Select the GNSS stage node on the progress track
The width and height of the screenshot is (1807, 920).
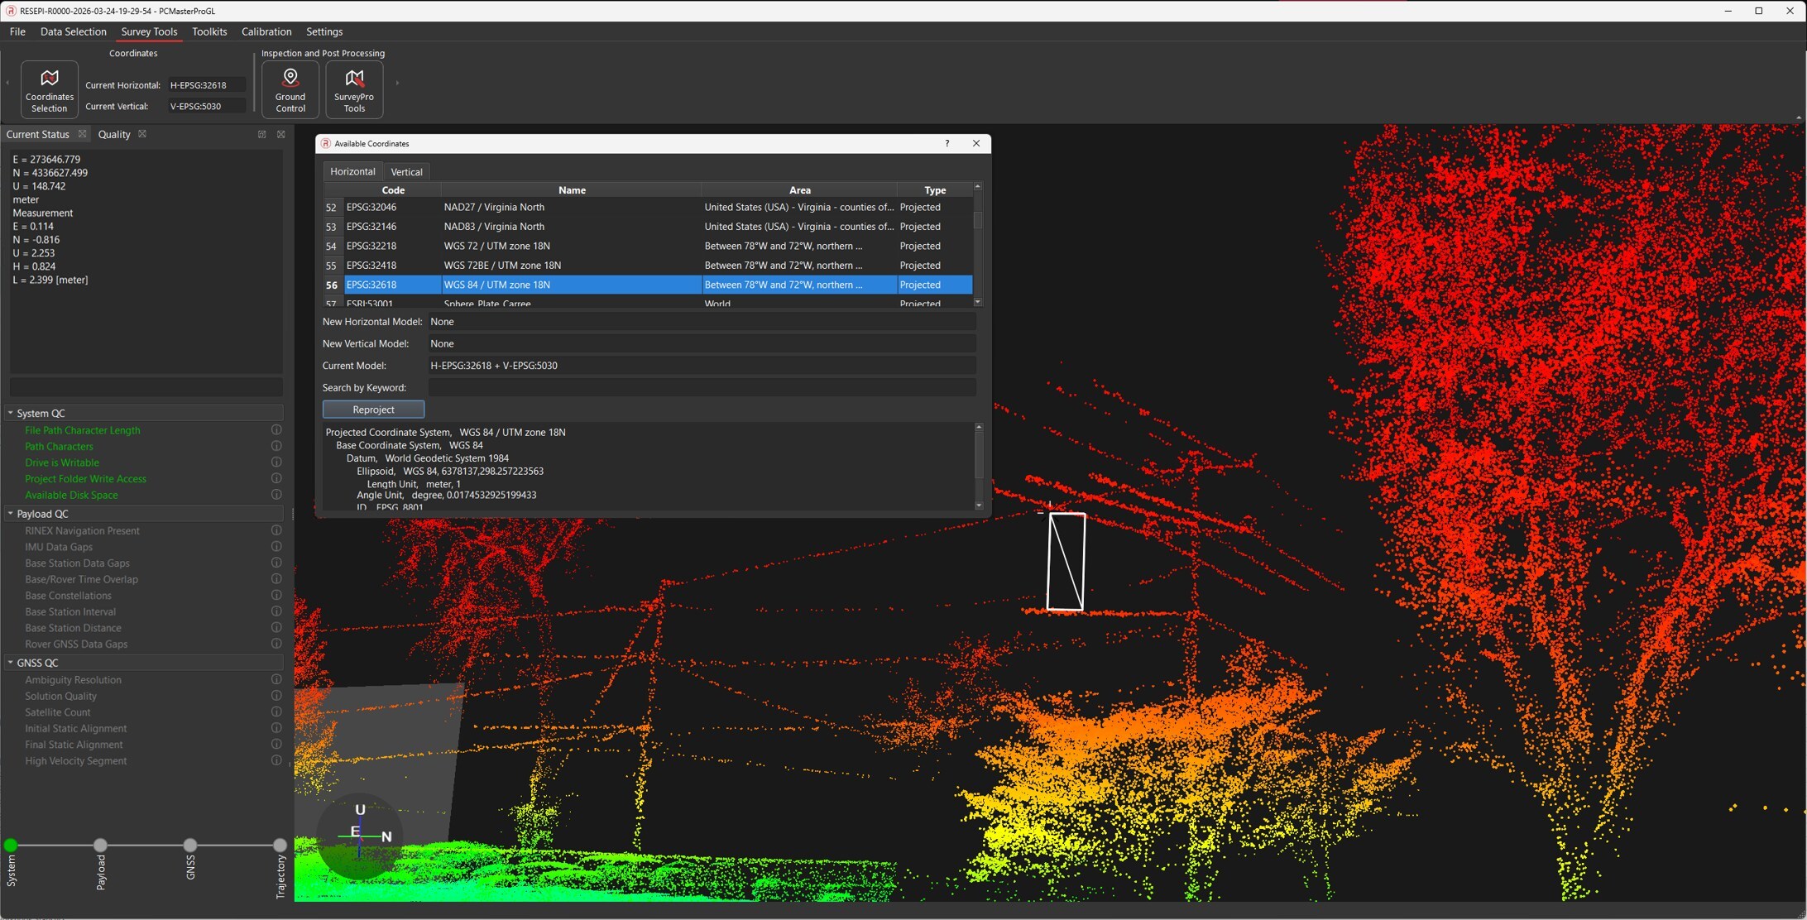[x=190, y=845]
